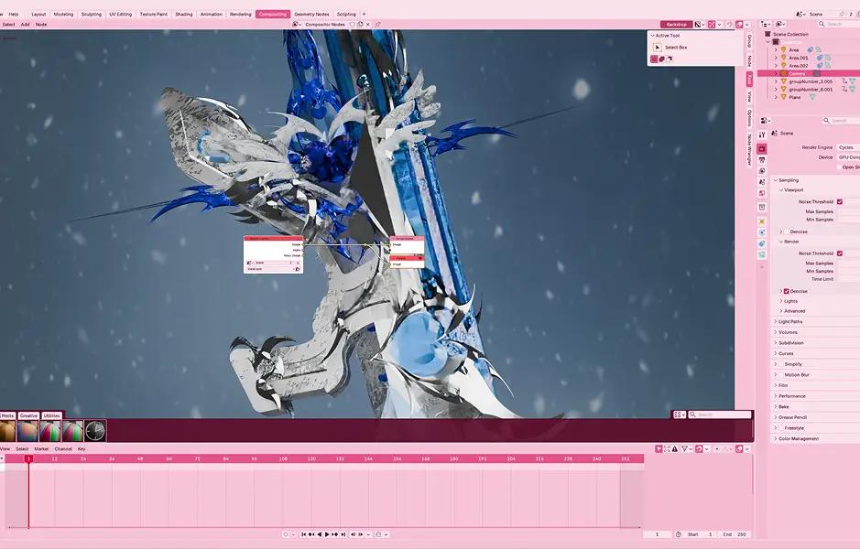Toggle the Backdrop button

[x=676, y=25]
